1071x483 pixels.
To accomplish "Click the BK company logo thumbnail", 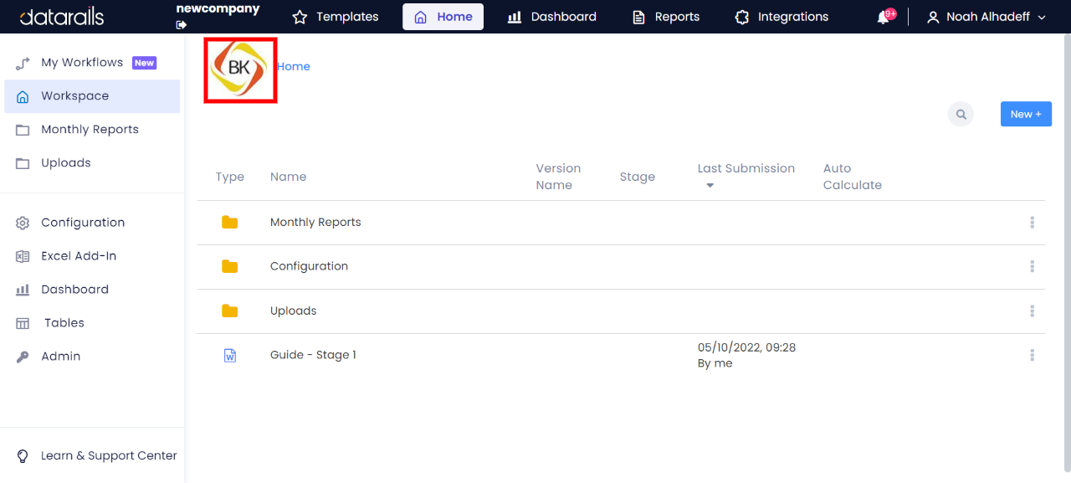I will (x=240, y=70).
